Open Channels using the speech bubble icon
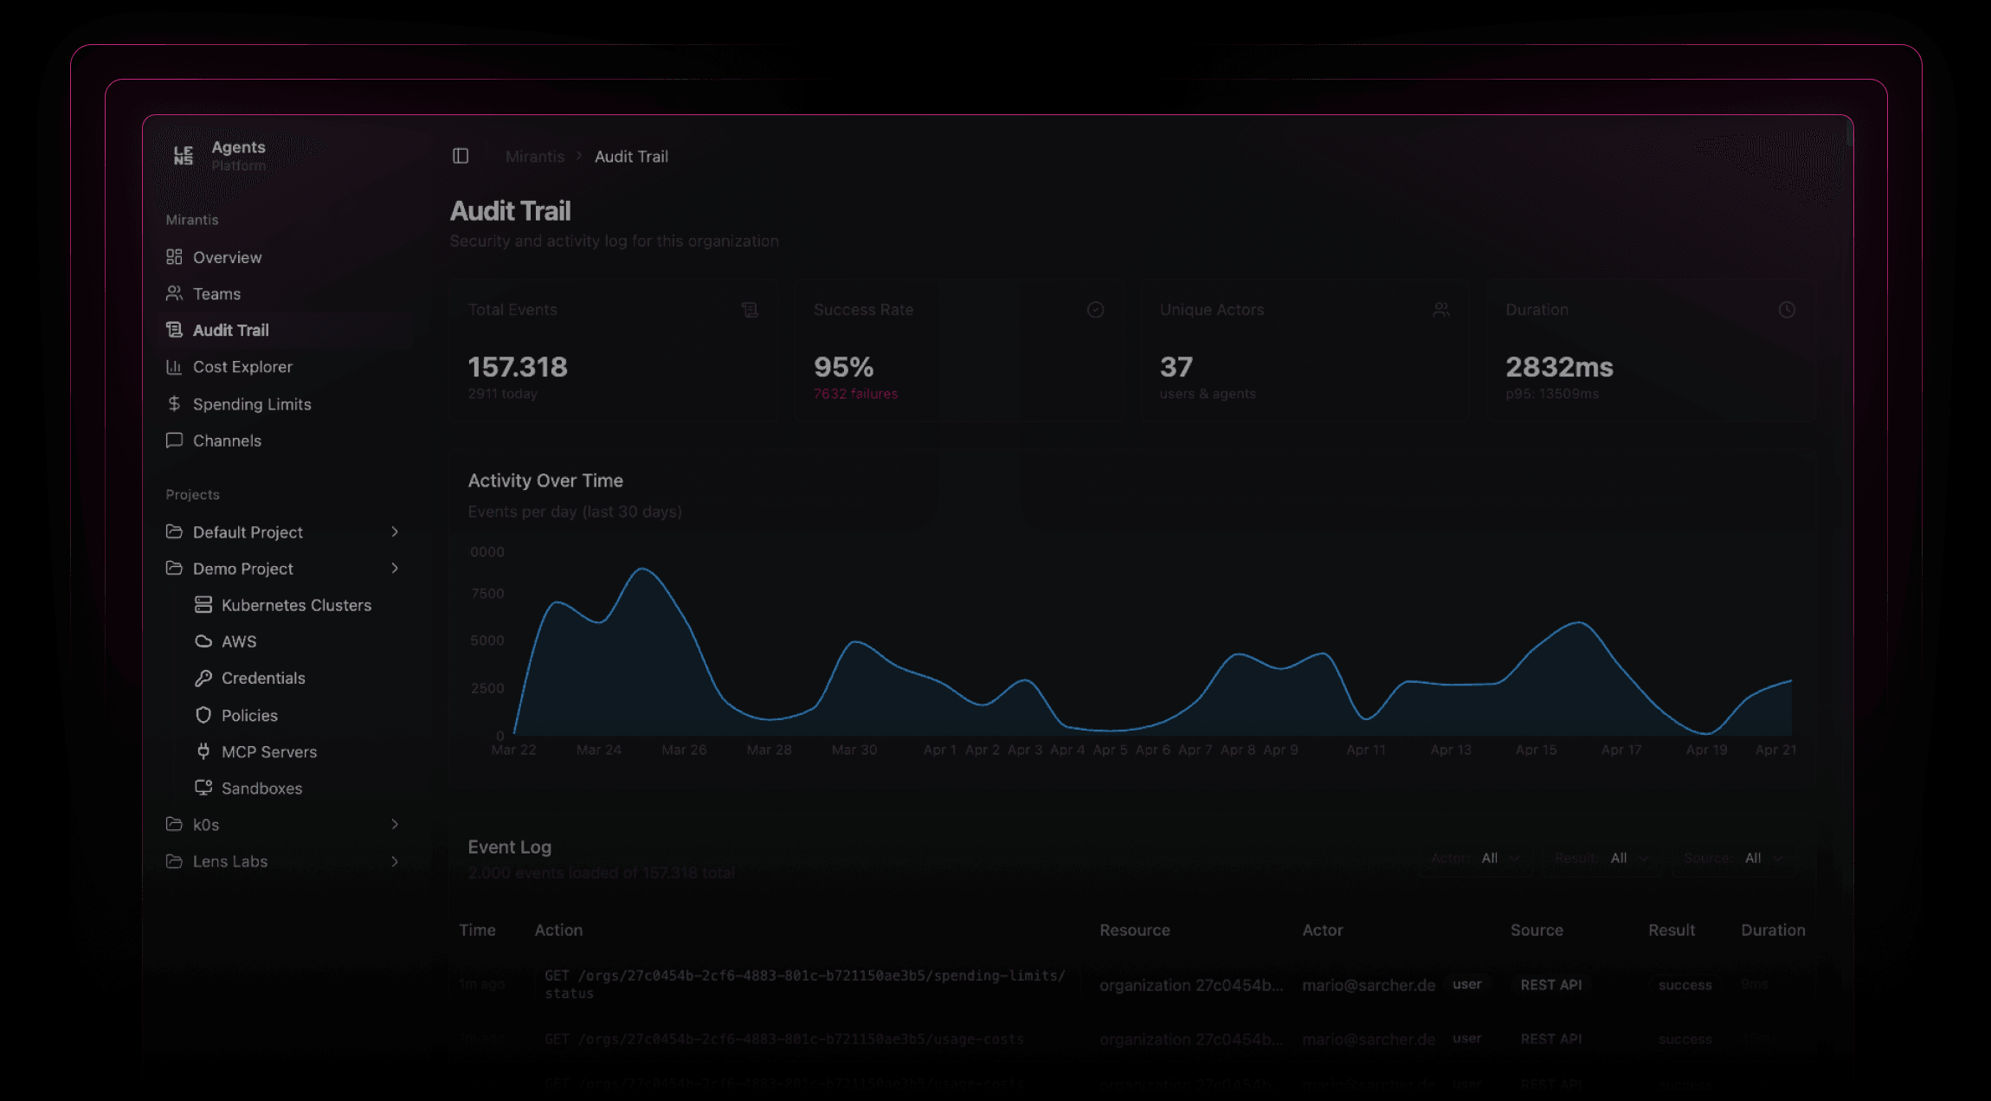 175,441
